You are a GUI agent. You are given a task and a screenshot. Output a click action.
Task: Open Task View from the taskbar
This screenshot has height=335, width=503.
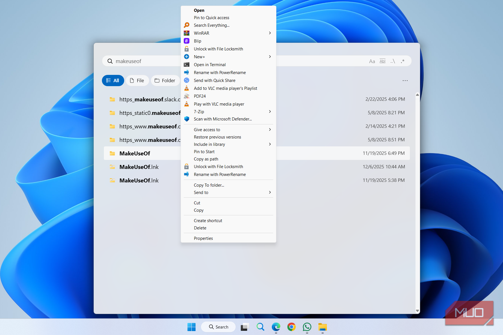245,327
